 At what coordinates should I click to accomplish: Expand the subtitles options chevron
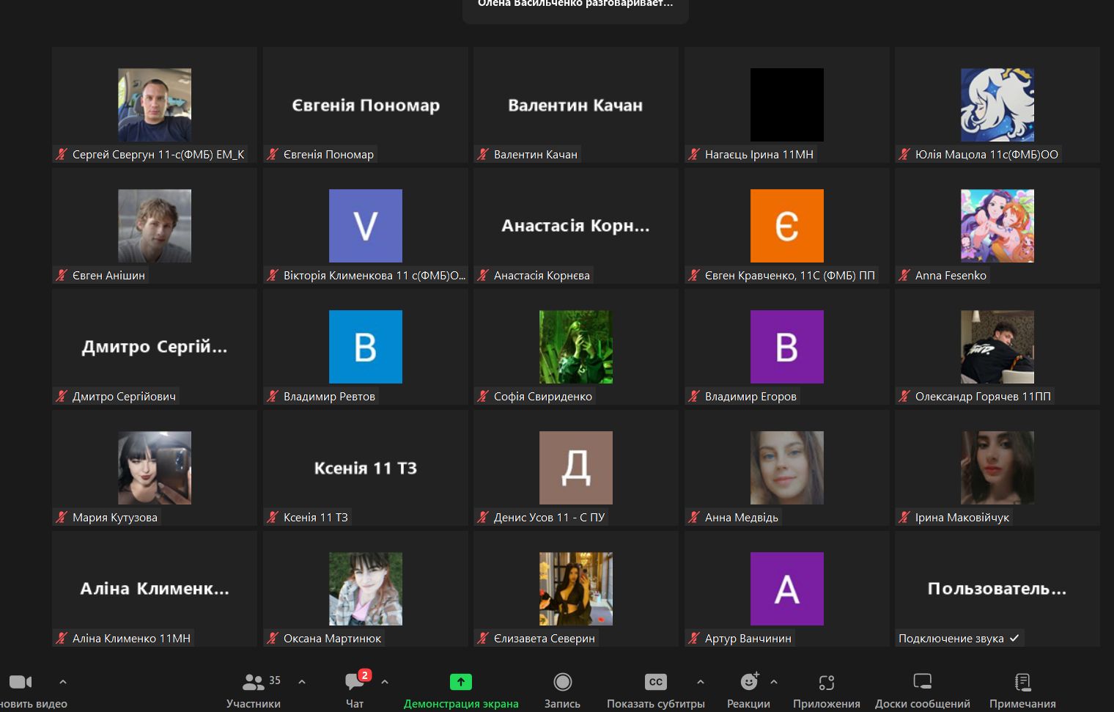pos(701,682)
